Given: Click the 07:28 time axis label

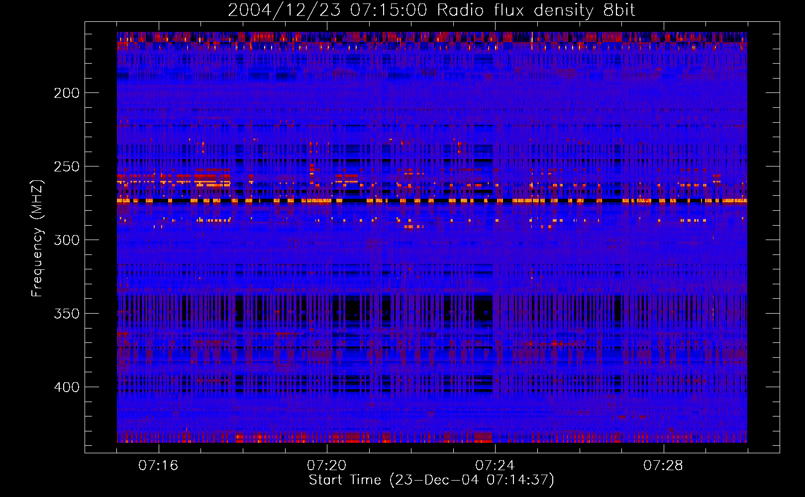Looking at the screenshot, I should point(663,466).
